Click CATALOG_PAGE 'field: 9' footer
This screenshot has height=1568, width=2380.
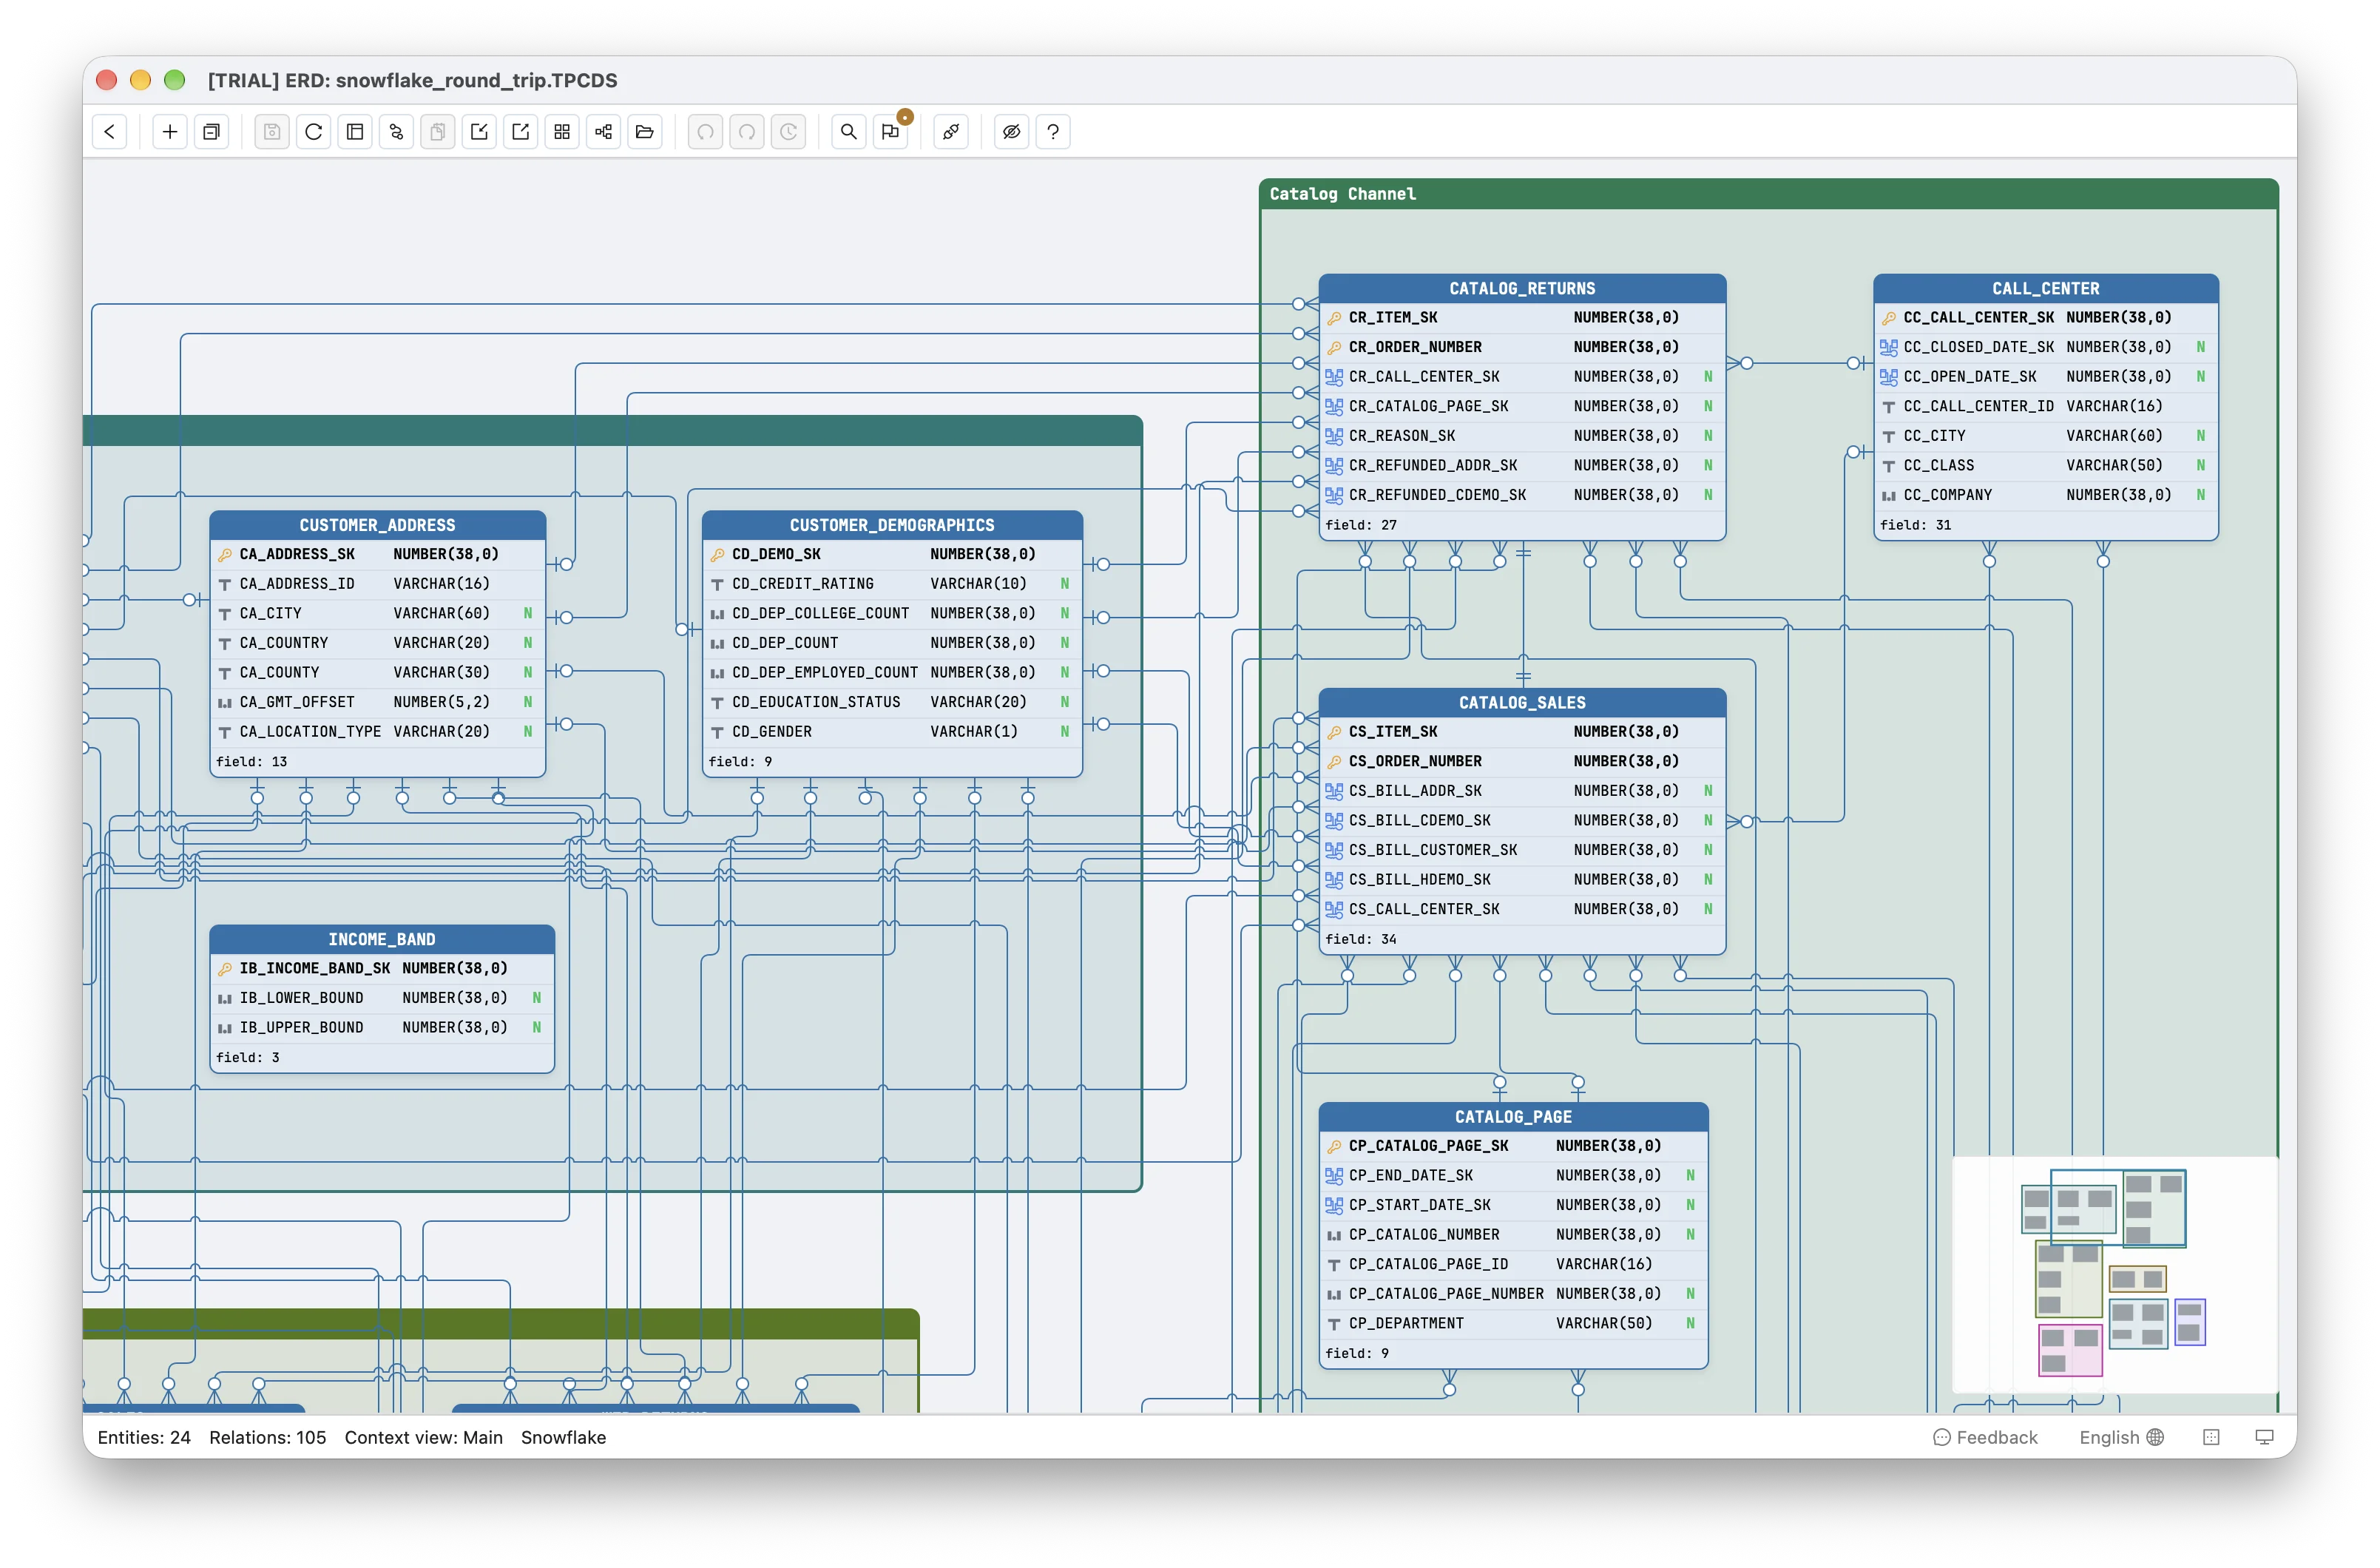point(1513,1353)
